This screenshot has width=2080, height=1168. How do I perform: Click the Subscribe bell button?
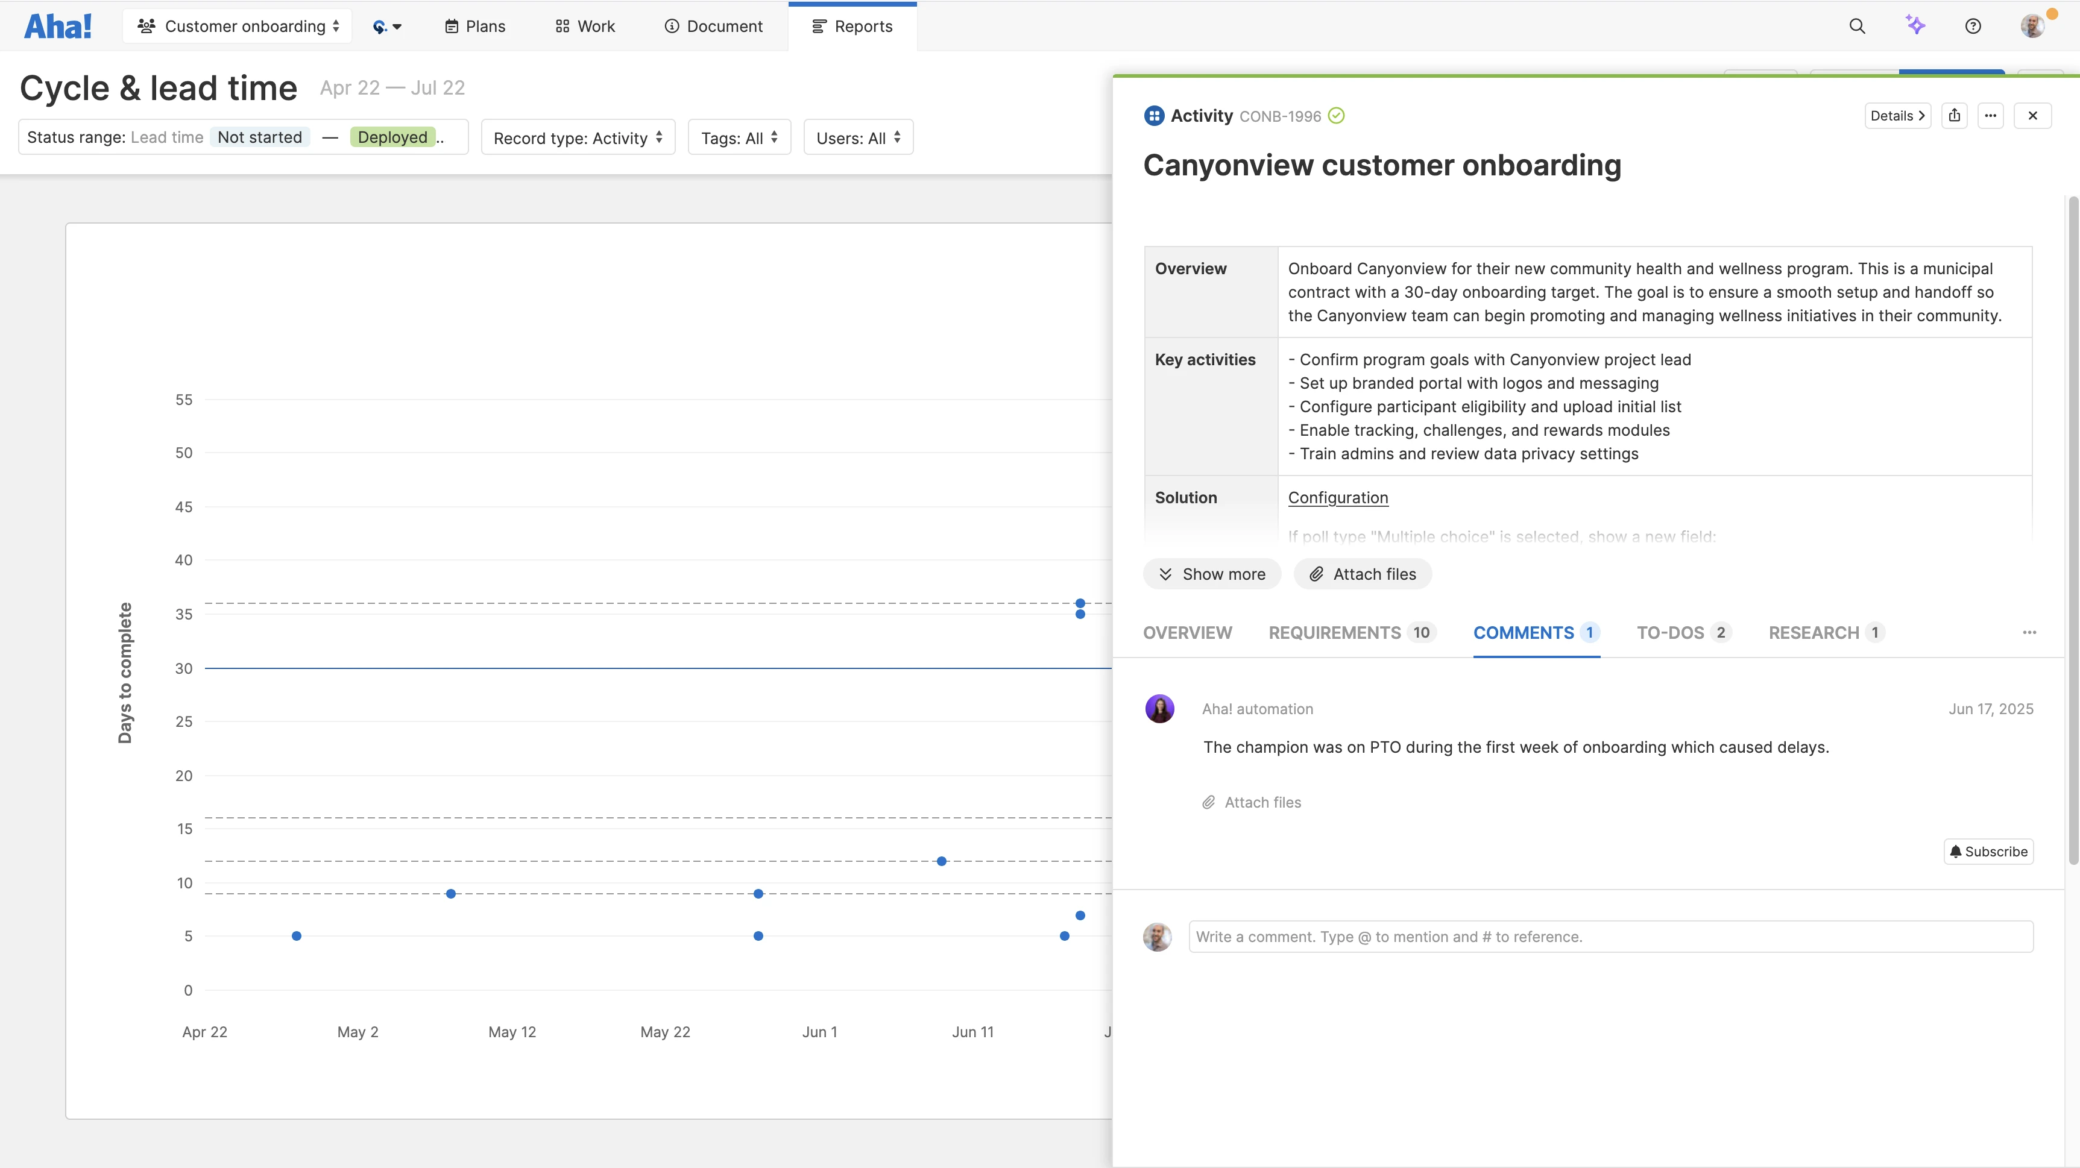click(x=1988, y=852)
